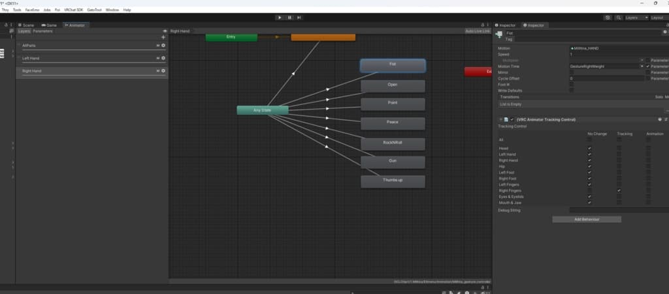Open settings gear for Right Hand layer
669x294 pixels.
[x=163, y=70]
